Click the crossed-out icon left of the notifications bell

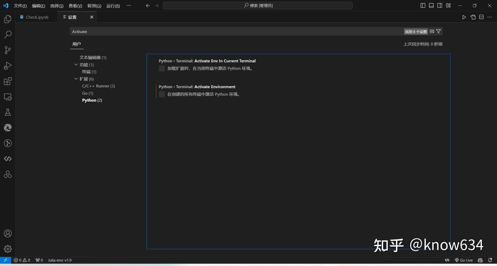(x=480, y=260)
